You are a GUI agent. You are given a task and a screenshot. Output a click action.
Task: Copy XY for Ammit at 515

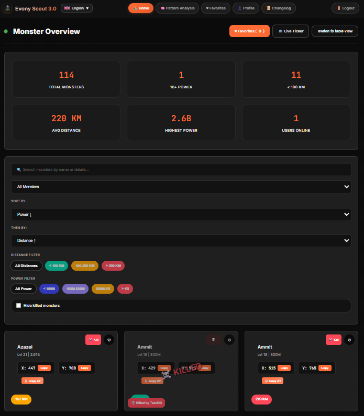coord(272,381)
